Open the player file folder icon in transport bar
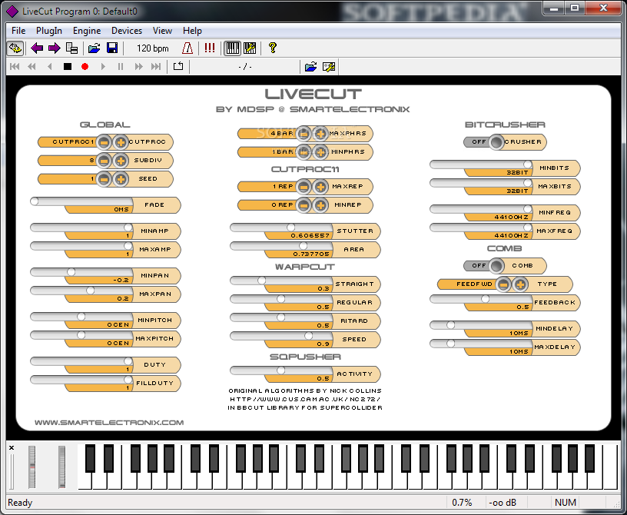 pos(310,66)
